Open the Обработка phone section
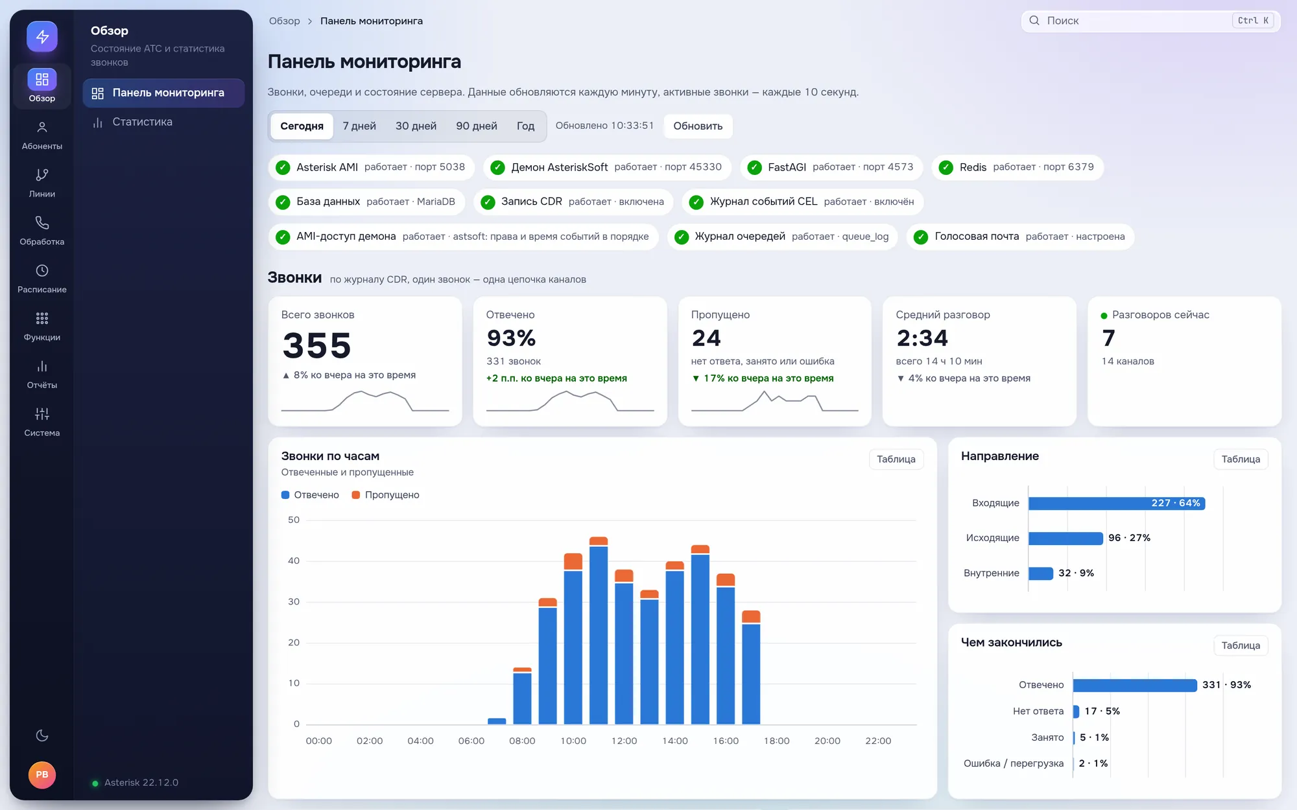Viewport: 1297px width, 810px height. pos(42,231)
